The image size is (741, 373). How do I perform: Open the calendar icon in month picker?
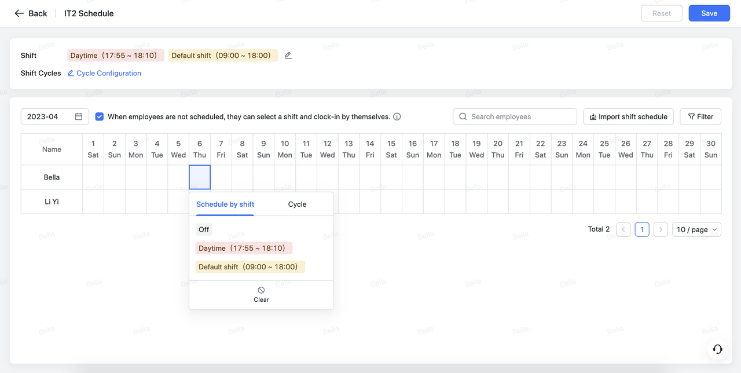pyautogui.click(x=79, y=116)
